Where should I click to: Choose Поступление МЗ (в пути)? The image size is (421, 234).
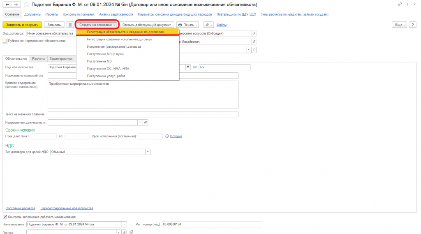tap(127, 54)
